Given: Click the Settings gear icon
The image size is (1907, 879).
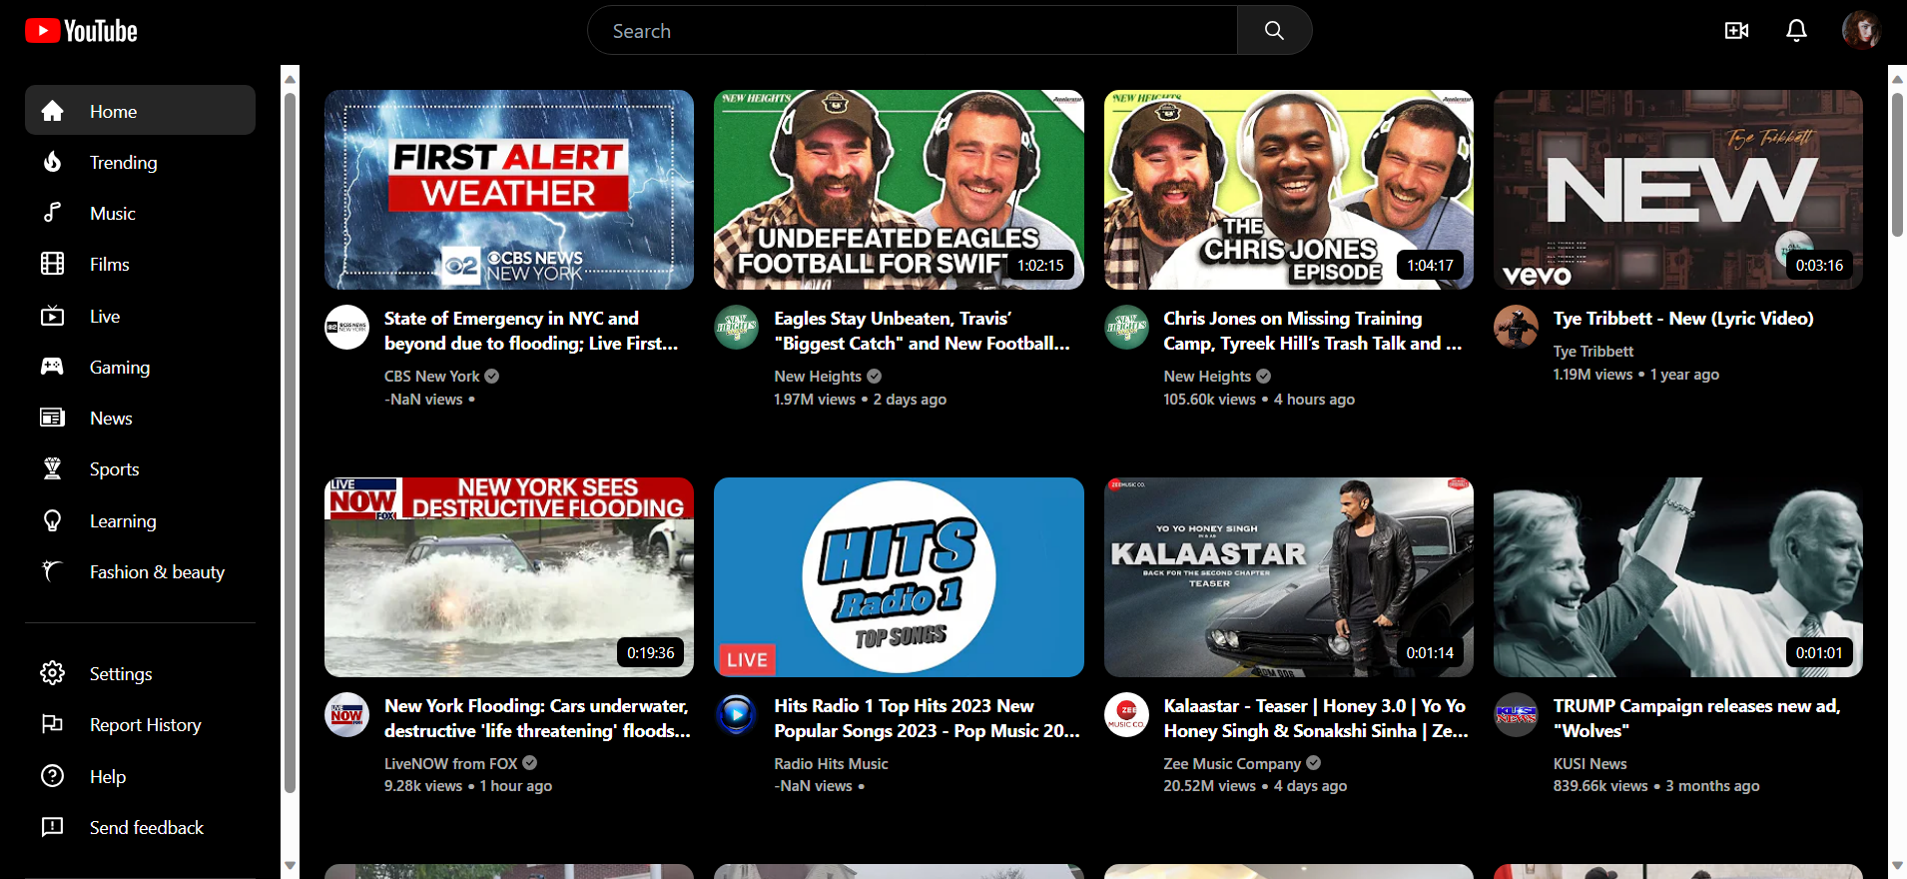Looking at the screenshot, I should pyautogui.click(x=52, y=673).
